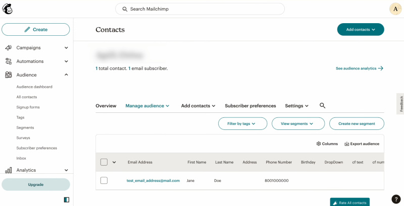This screenshot has width=404, height=206.
Task: Expand the Analytics sidebar chevron
Action: point(66,170)
